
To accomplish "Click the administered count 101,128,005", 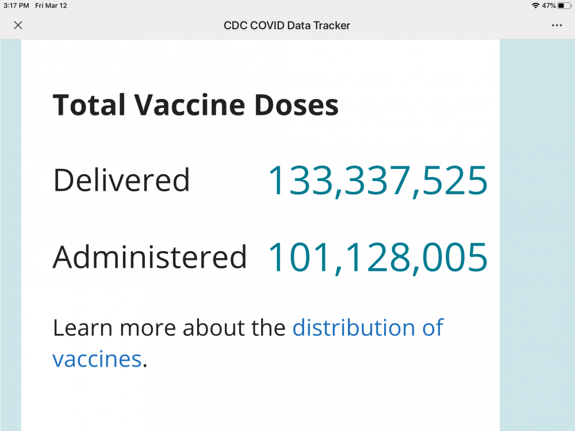I will coord(378,257).
